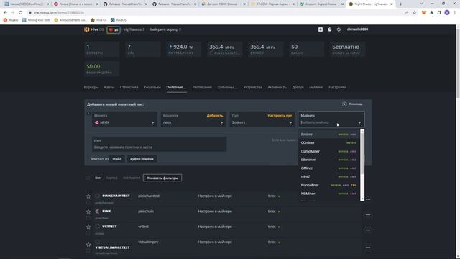
Task: Click the orange Добавить wallet link
Action: 215,115
